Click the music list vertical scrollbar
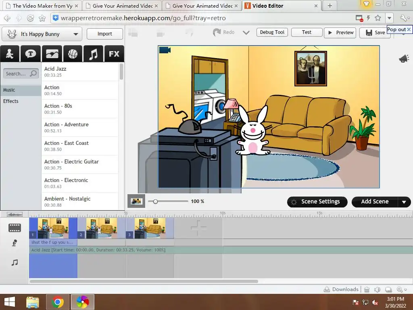 121,71
